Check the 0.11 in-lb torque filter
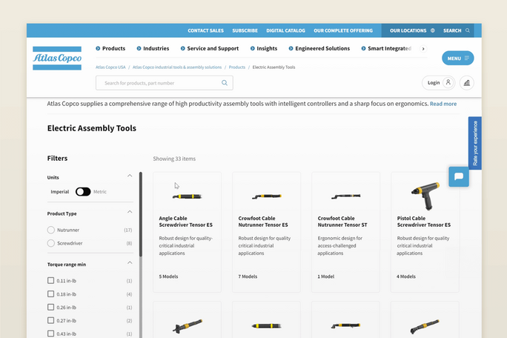The height and width of the screenshot is (338, 507). coord(51,281)
